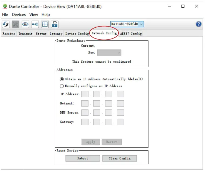This screenshot has height=171, width=205.
Task: Open the Dante Redundancy New dropdown
Action: pos(109,53)
